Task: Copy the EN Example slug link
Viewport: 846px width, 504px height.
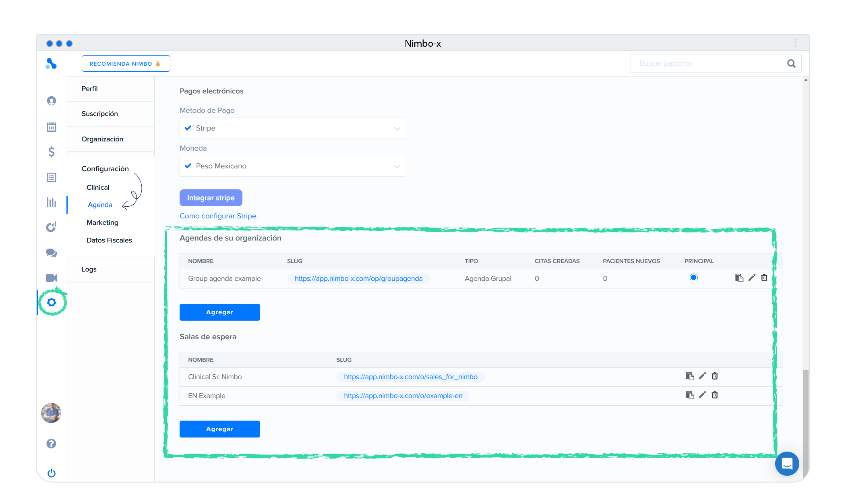Action: coord(690,395)
